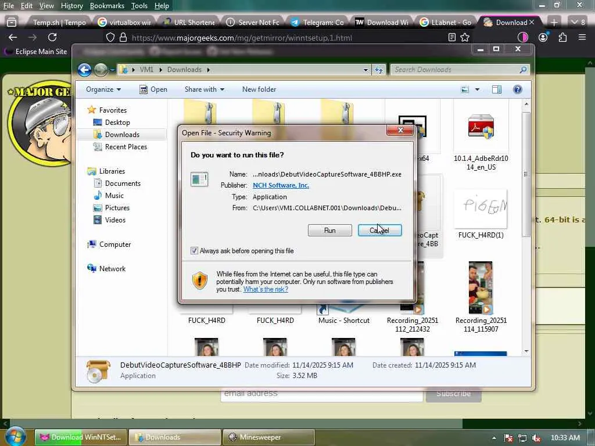The width and height of the screenshot is (595, 446).
Task: Click Downloads in the address breadcrumb
Action: pos(184,70)
